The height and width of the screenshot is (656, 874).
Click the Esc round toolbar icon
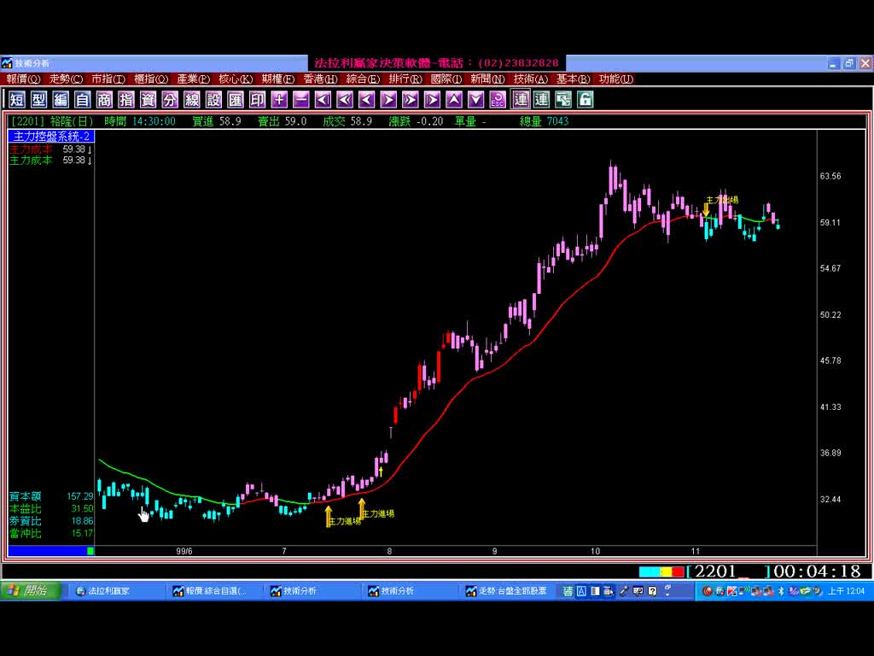[498, 100]
